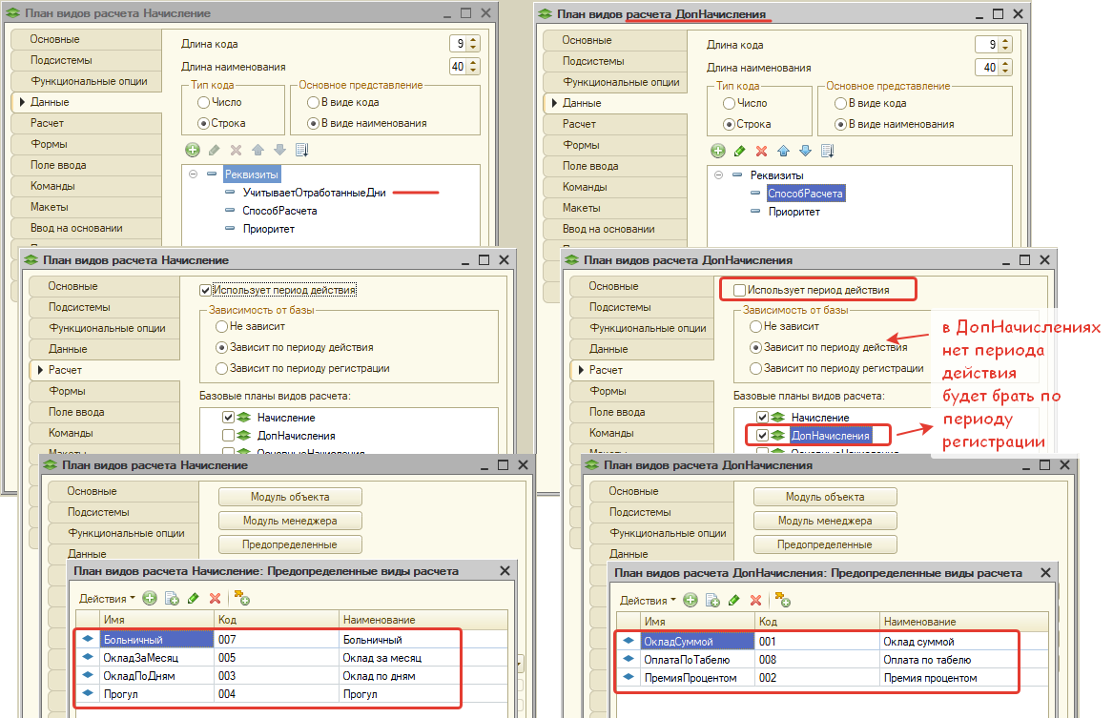Select Строка radio in ДопНачисления window
This screenshot has width=1113, height=718.
click(729, 124)
